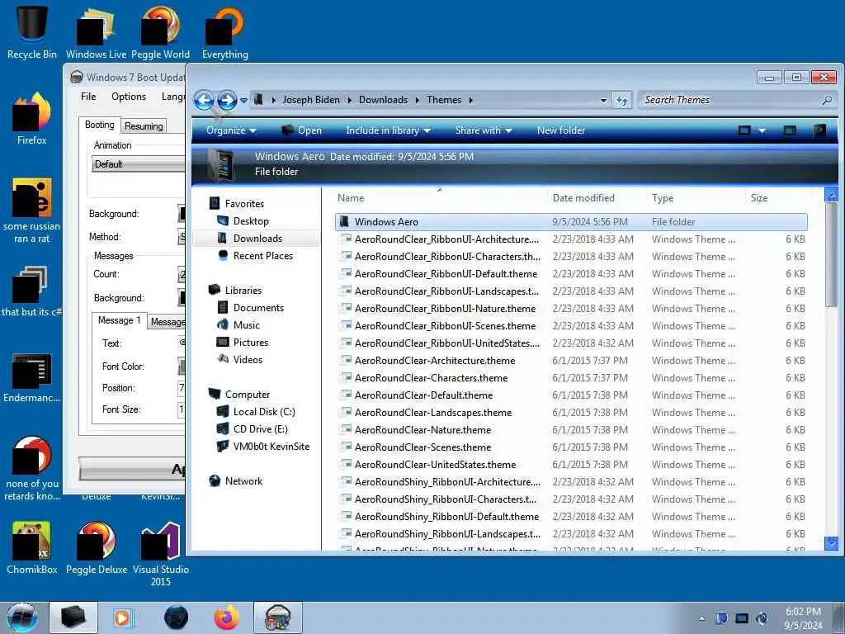
Task: Switch to Booting tab in Boot Updater
Action: 100,125
